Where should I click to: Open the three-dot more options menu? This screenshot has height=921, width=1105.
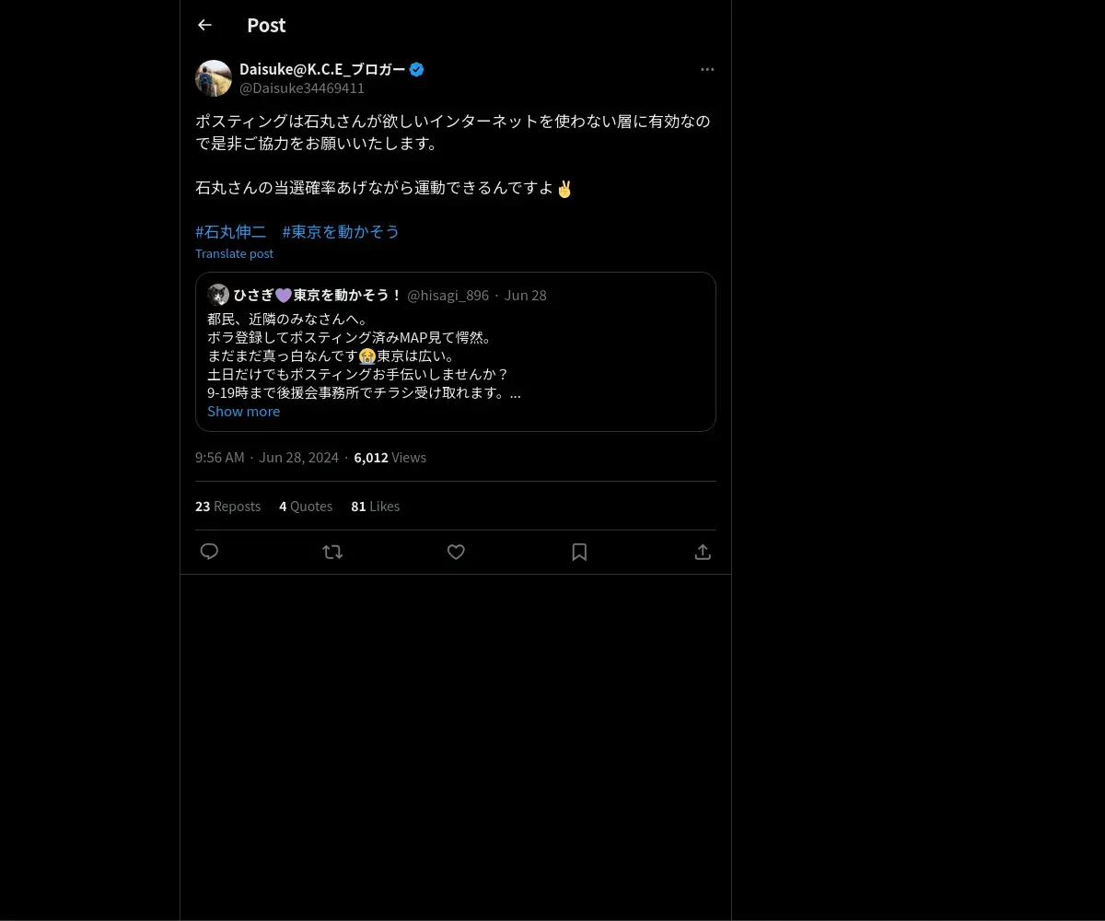pos(707,69)
